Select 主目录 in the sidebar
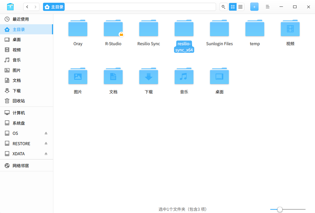Viewport: 315px width, 213px height. coord(26,29)
